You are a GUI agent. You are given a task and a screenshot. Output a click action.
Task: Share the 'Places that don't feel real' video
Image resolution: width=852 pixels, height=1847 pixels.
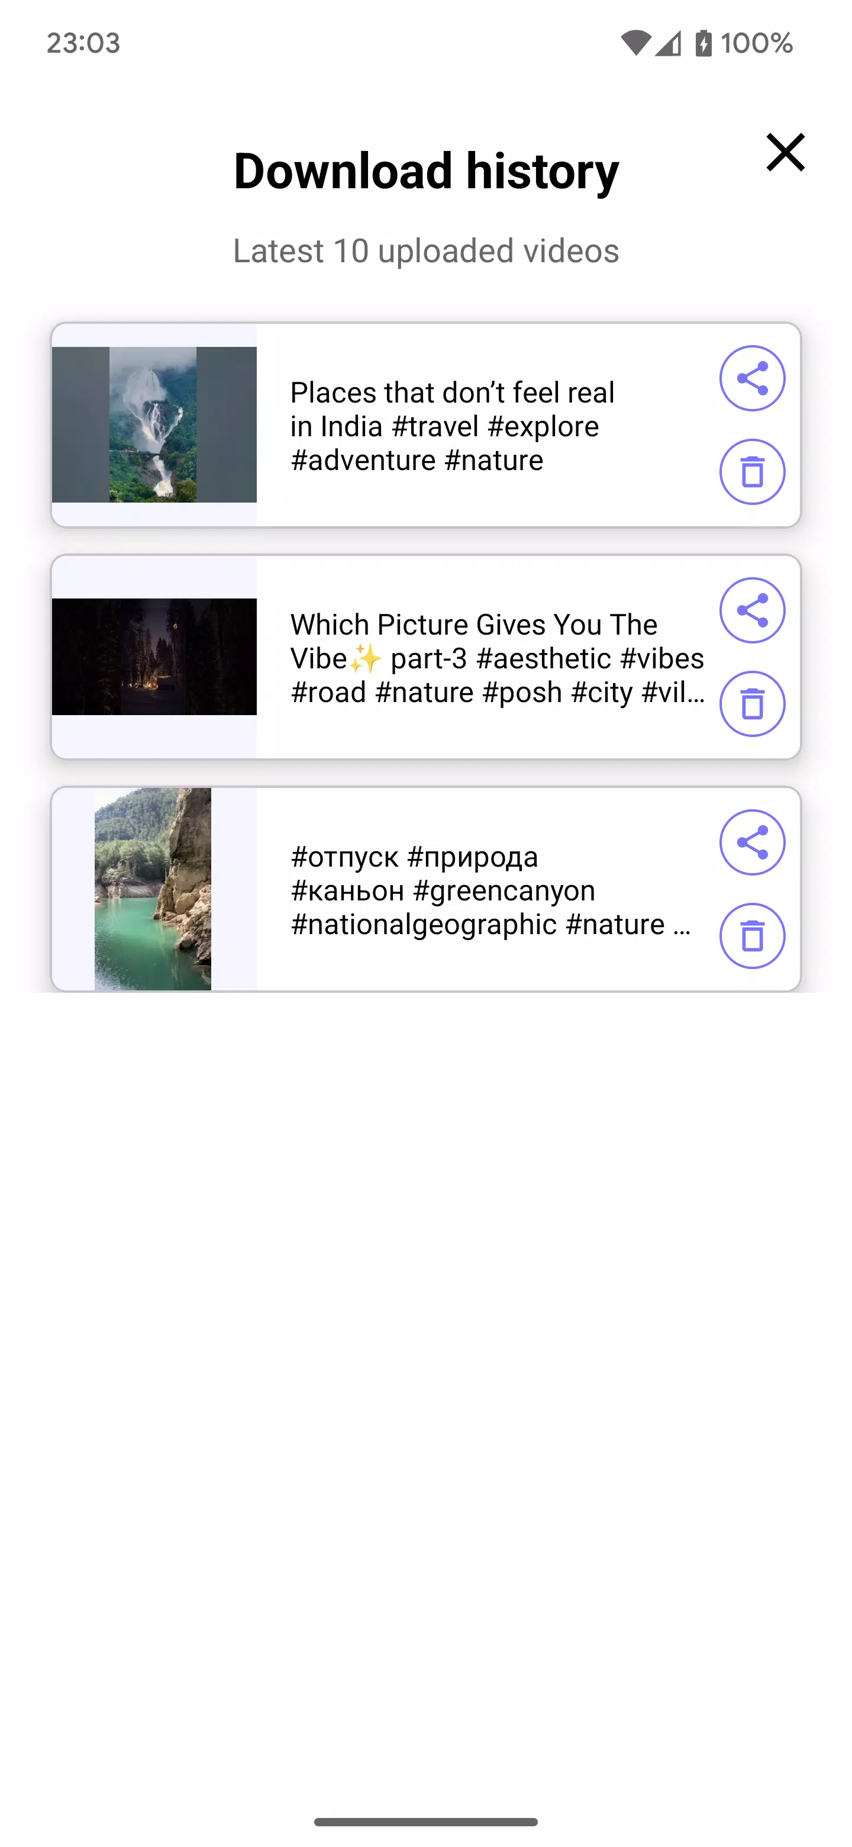pos(751,379)
